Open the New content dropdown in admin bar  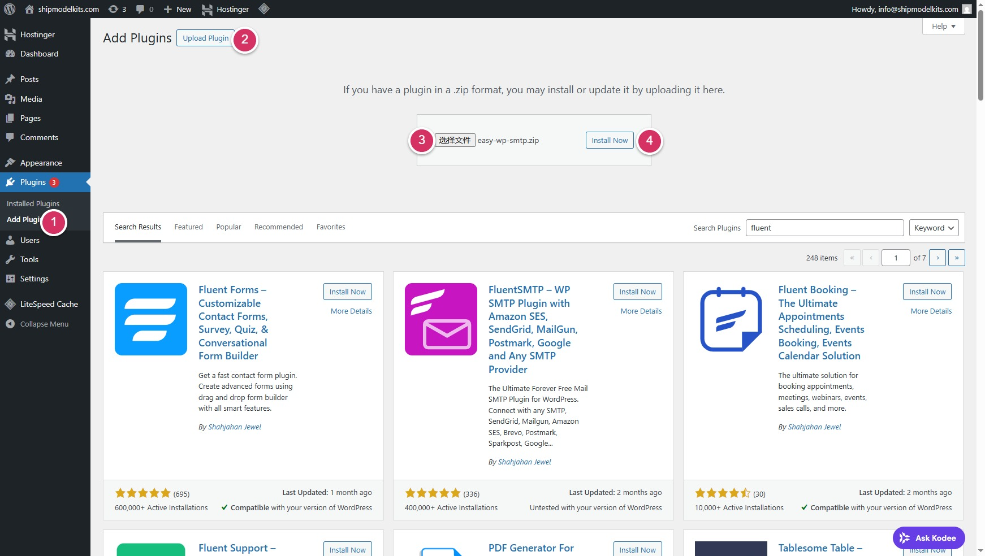click(178, 9)
